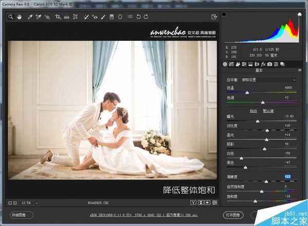The width and height of the screenshot is (308, 226).
Task: Select the Crop tool
Action: tap(57, 17)
